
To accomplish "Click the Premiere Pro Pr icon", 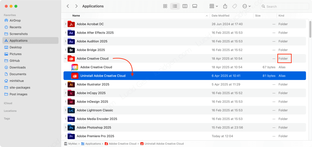I will [x=71, y=136].
